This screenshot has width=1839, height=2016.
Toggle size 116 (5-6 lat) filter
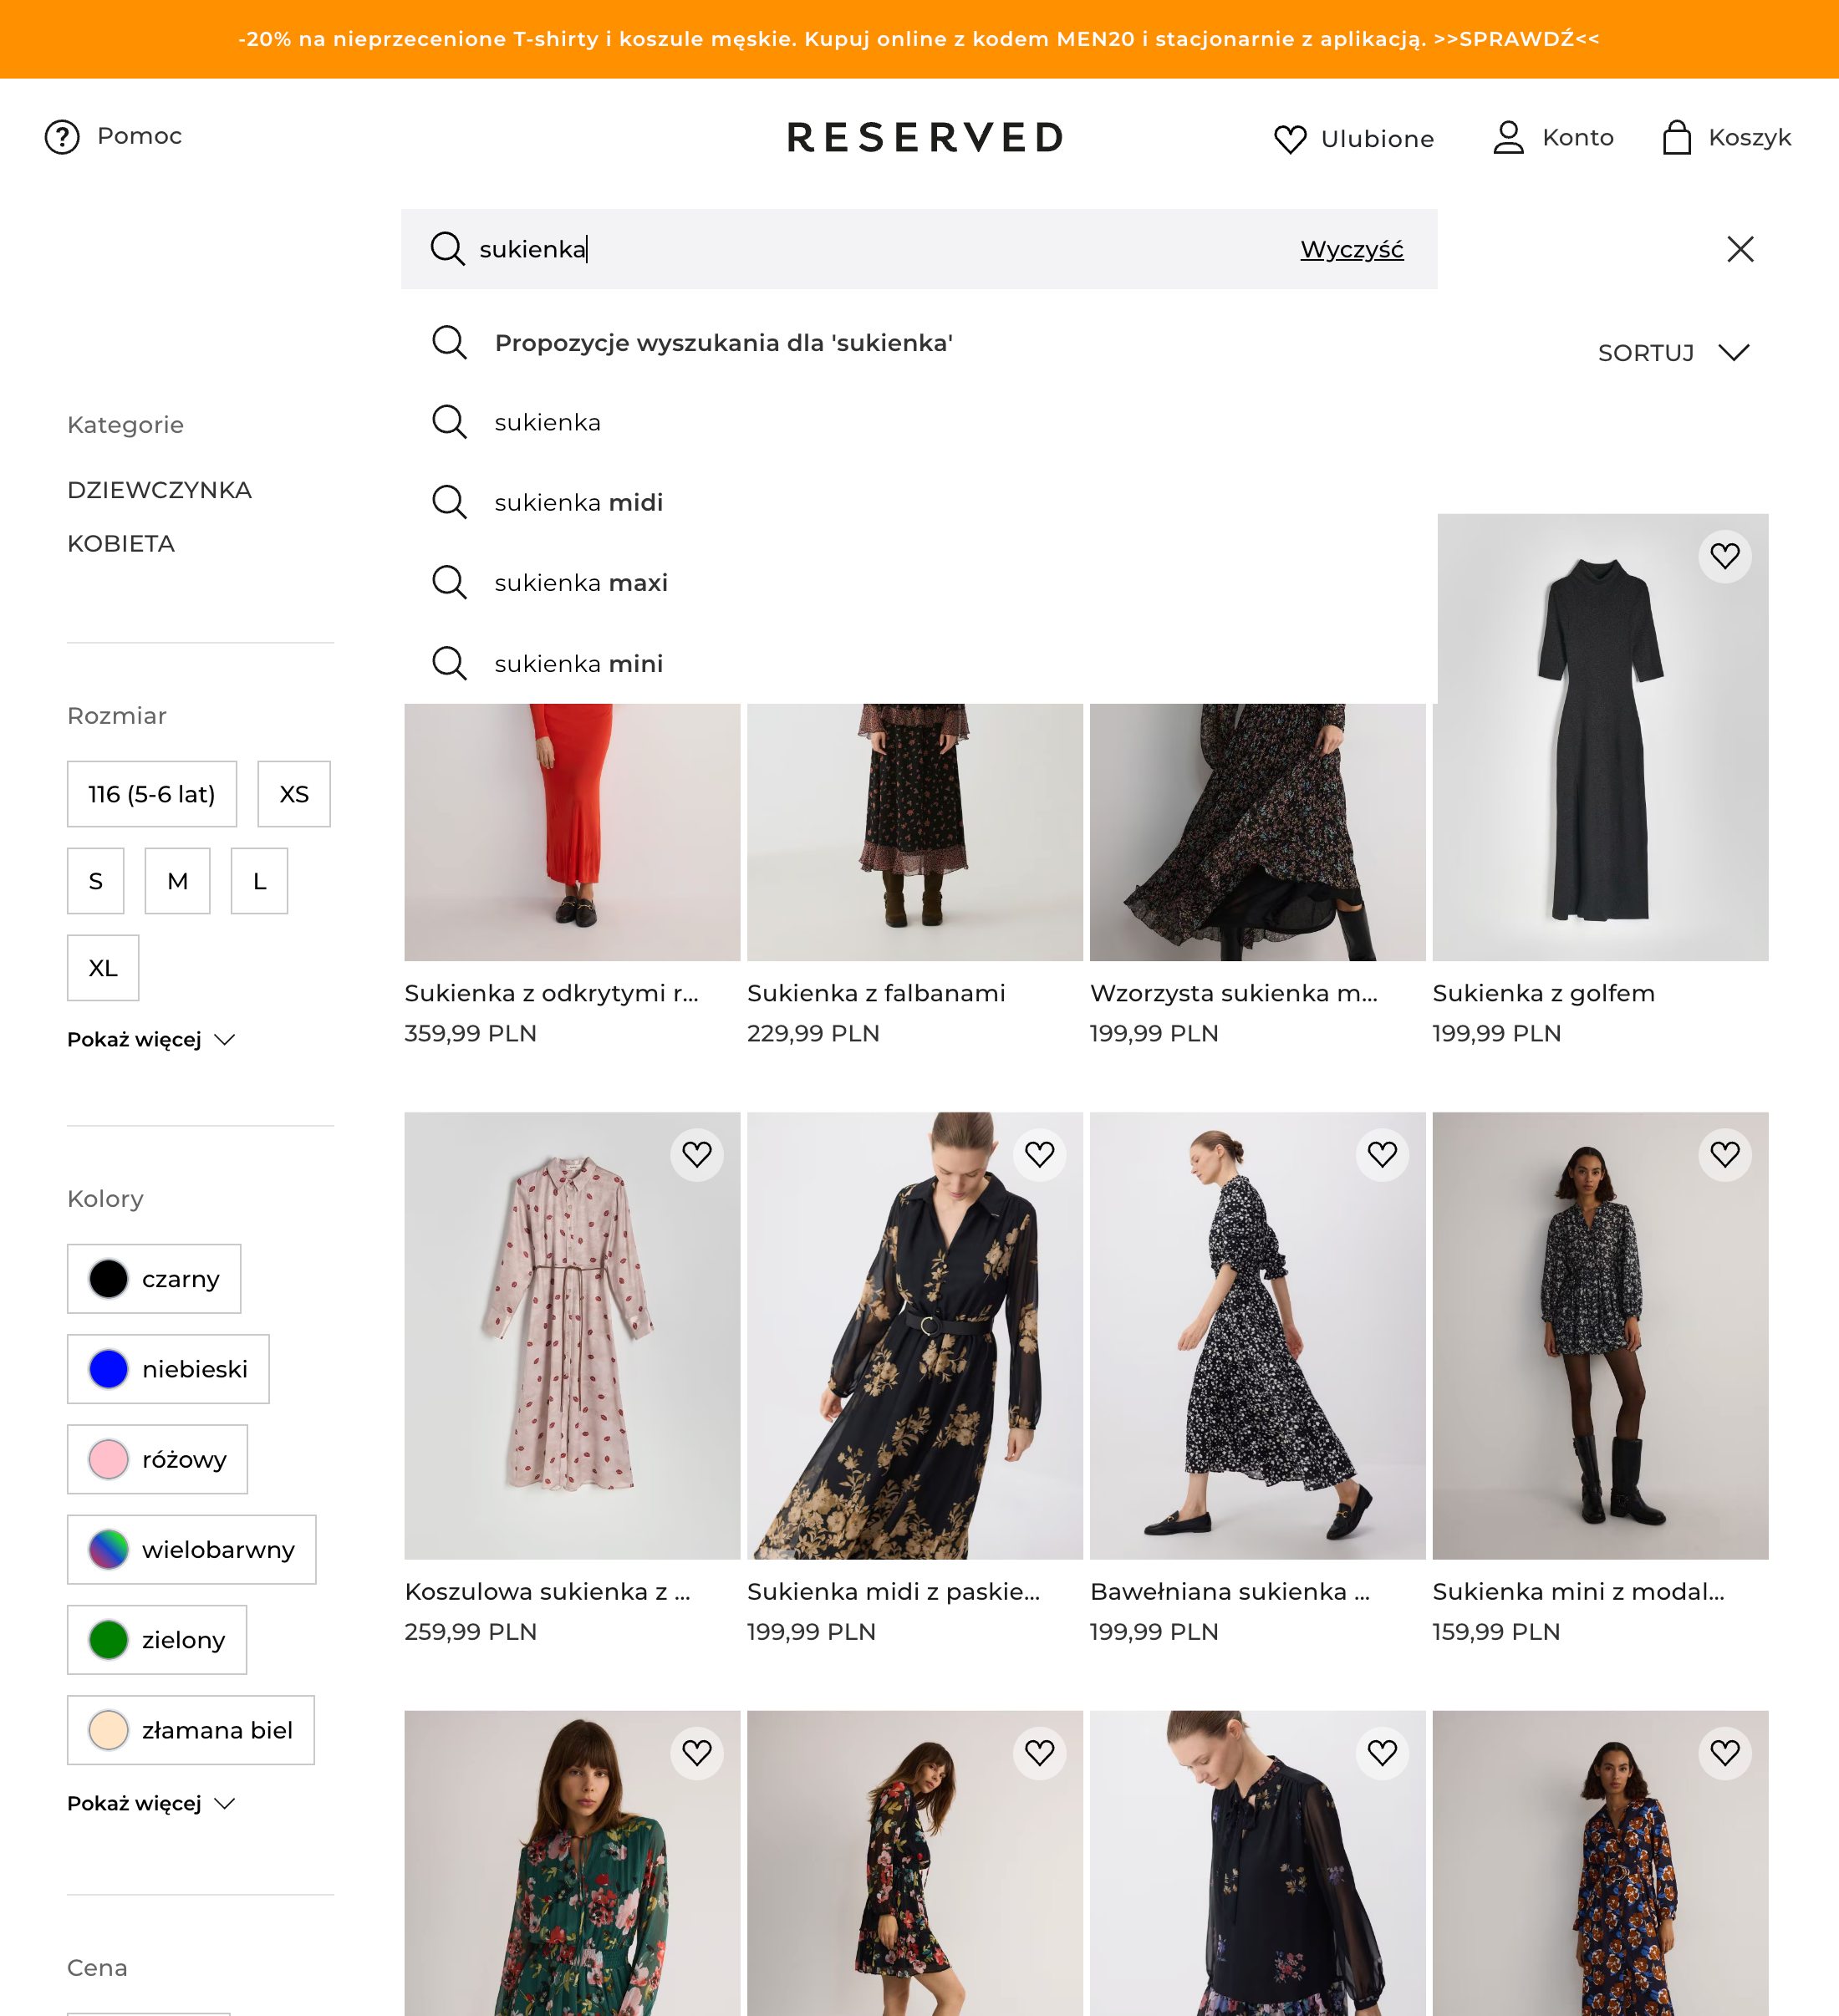[x=152, y=794]
